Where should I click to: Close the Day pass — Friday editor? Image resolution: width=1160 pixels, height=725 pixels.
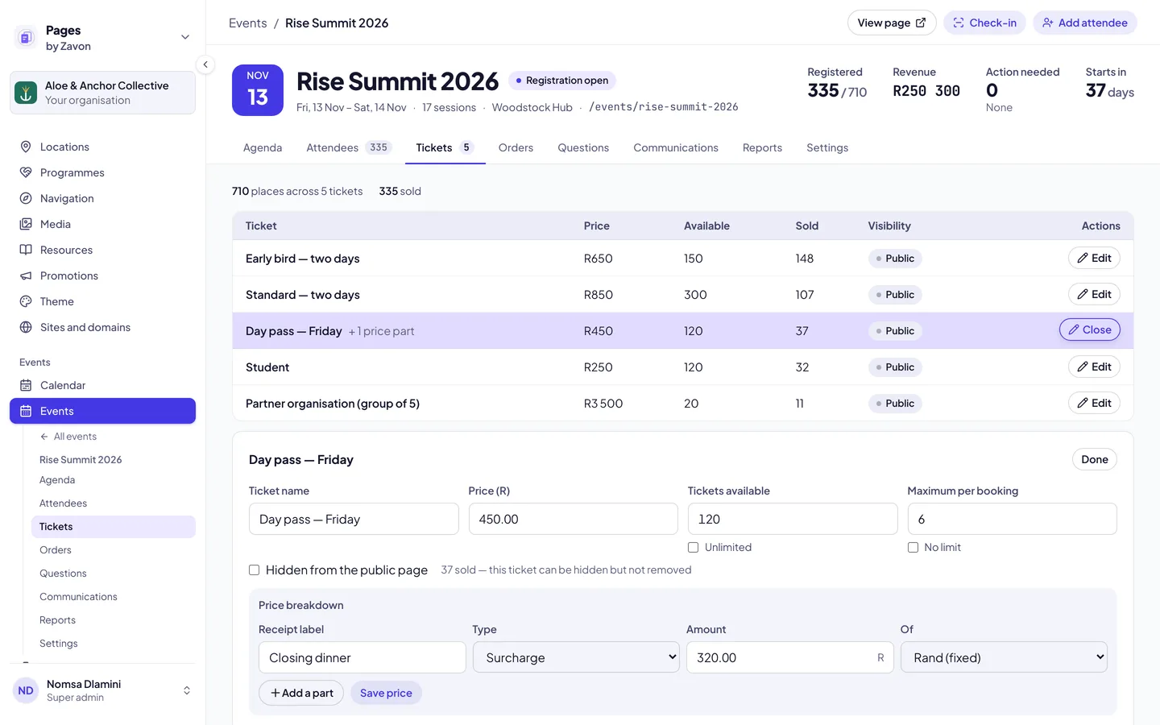(1090, 329)
